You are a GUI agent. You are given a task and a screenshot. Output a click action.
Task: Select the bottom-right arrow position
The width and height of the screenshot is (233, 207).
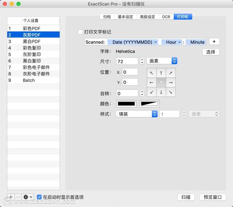pyautogui.click(x=171, y=92)
